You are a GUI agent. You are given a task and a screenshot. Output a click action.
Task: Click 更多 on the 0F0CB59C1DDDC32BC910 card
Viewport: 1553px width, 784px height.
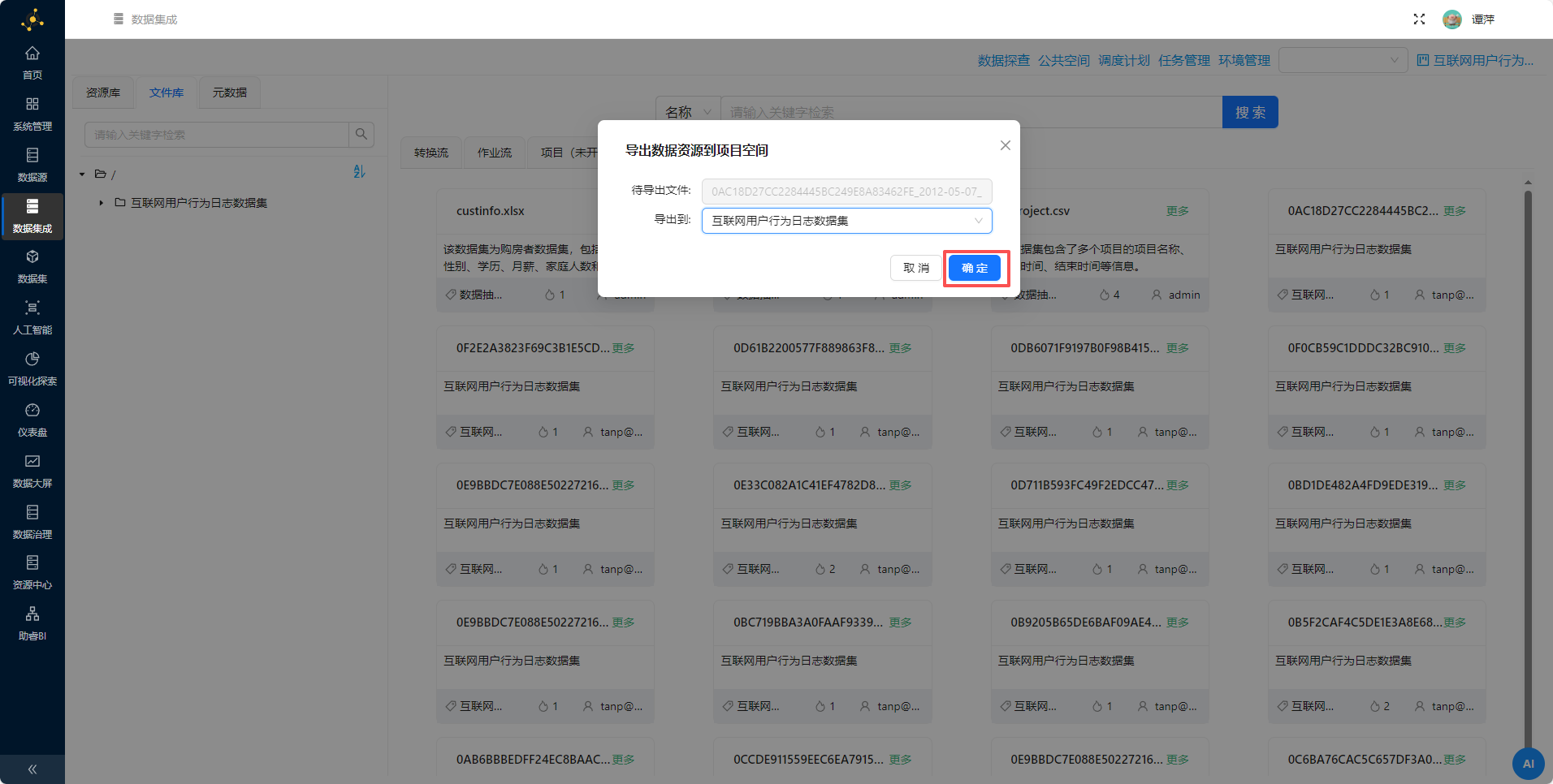[1455, 348]
